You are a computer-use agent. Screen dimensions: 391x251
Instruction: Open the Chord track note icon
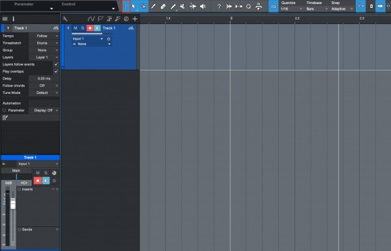point(118,19)
